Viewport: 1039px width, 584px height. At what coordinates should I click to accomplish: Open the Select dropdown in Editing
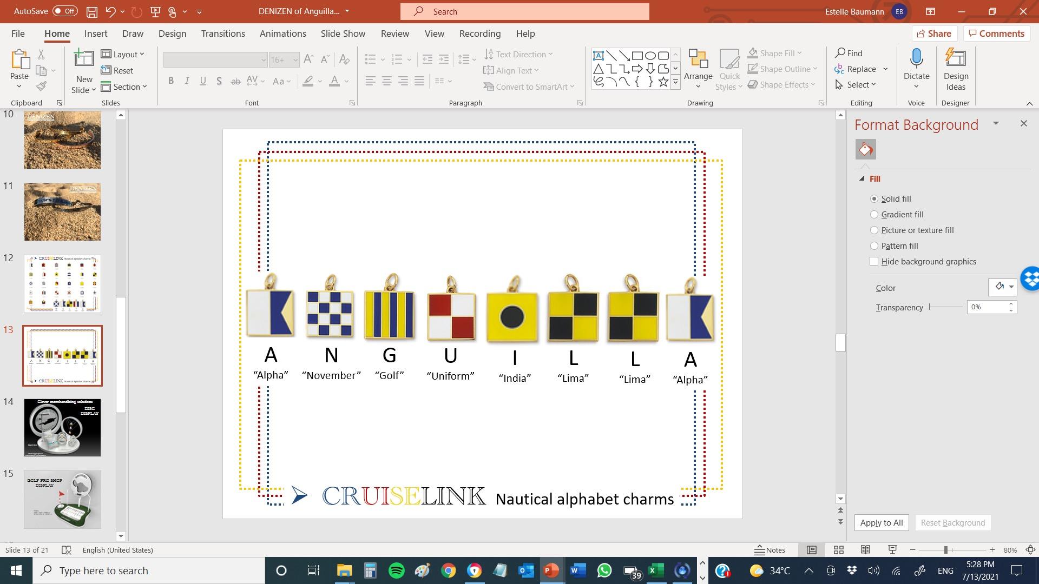pos(856,85)
